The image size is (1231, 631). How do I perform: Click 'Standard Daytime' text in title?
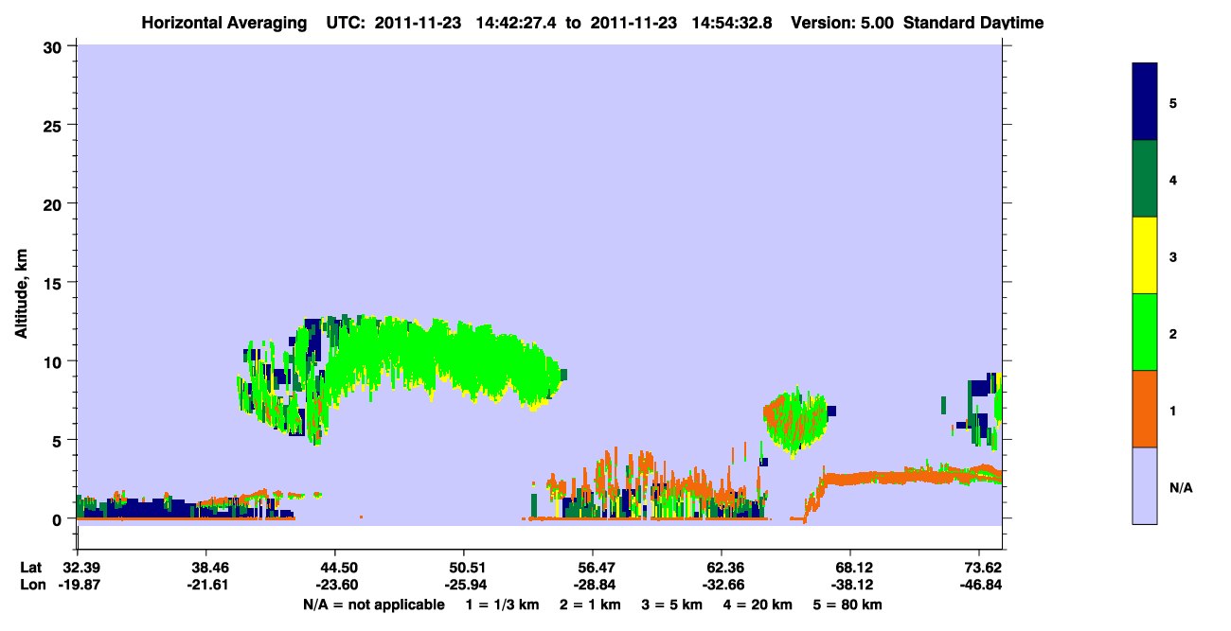point(973,23)
